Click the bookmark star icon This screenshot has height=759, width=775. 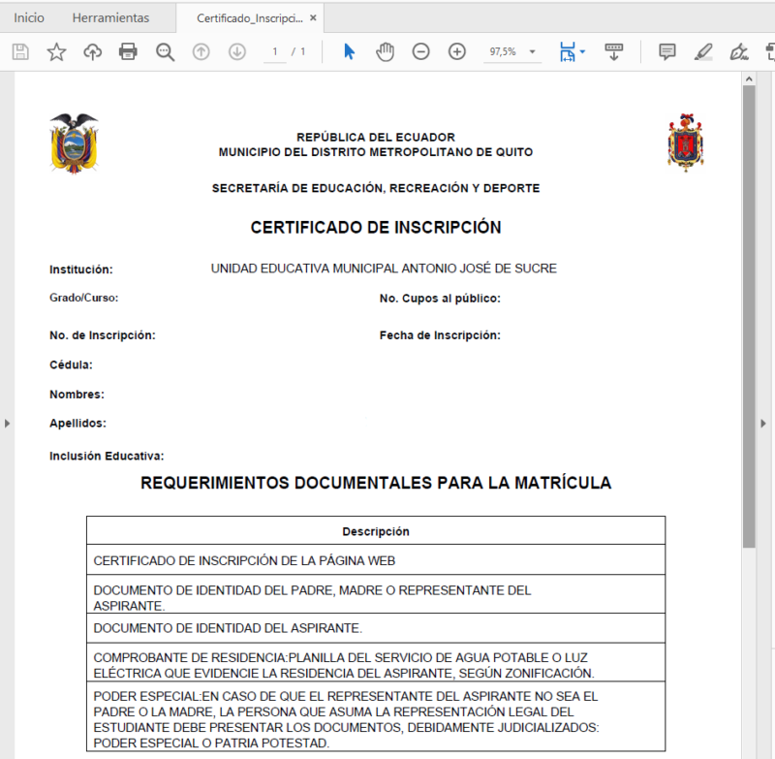(x=56, y=52)
